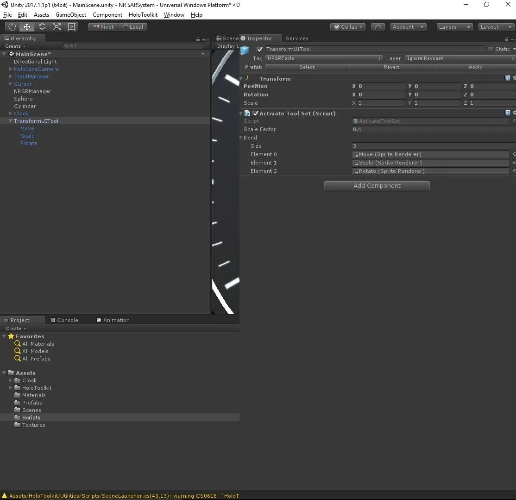Open Transform component help icon
516x500 pixels.
pyautogui.click(x=507, y=78)
